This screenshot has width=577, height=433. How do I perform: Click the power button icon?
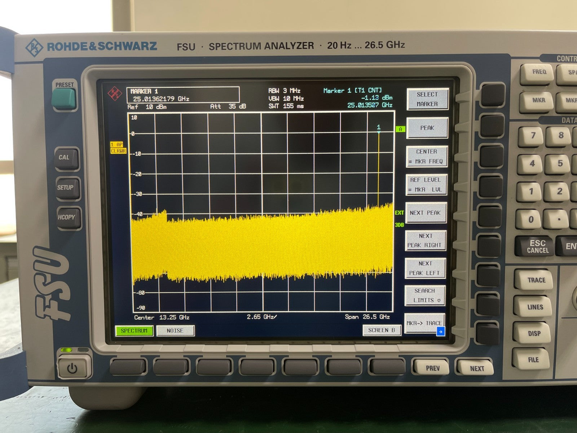73,368
